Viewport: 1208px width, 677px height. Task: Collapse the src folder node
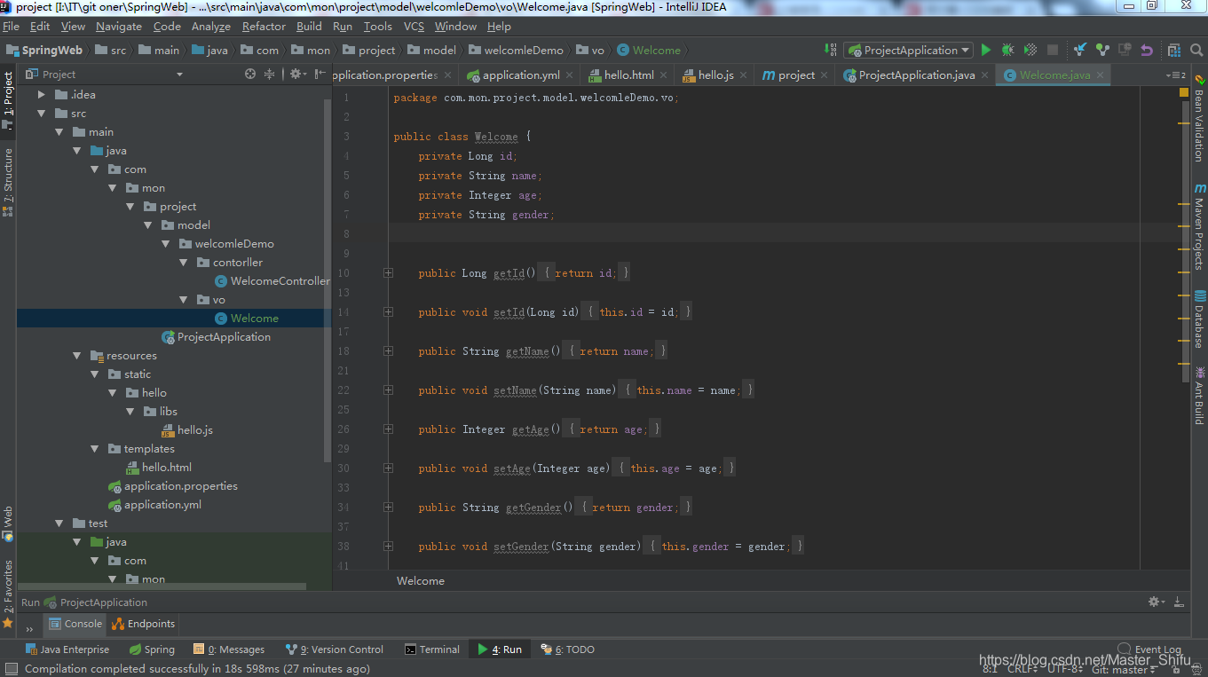(41, 113)
